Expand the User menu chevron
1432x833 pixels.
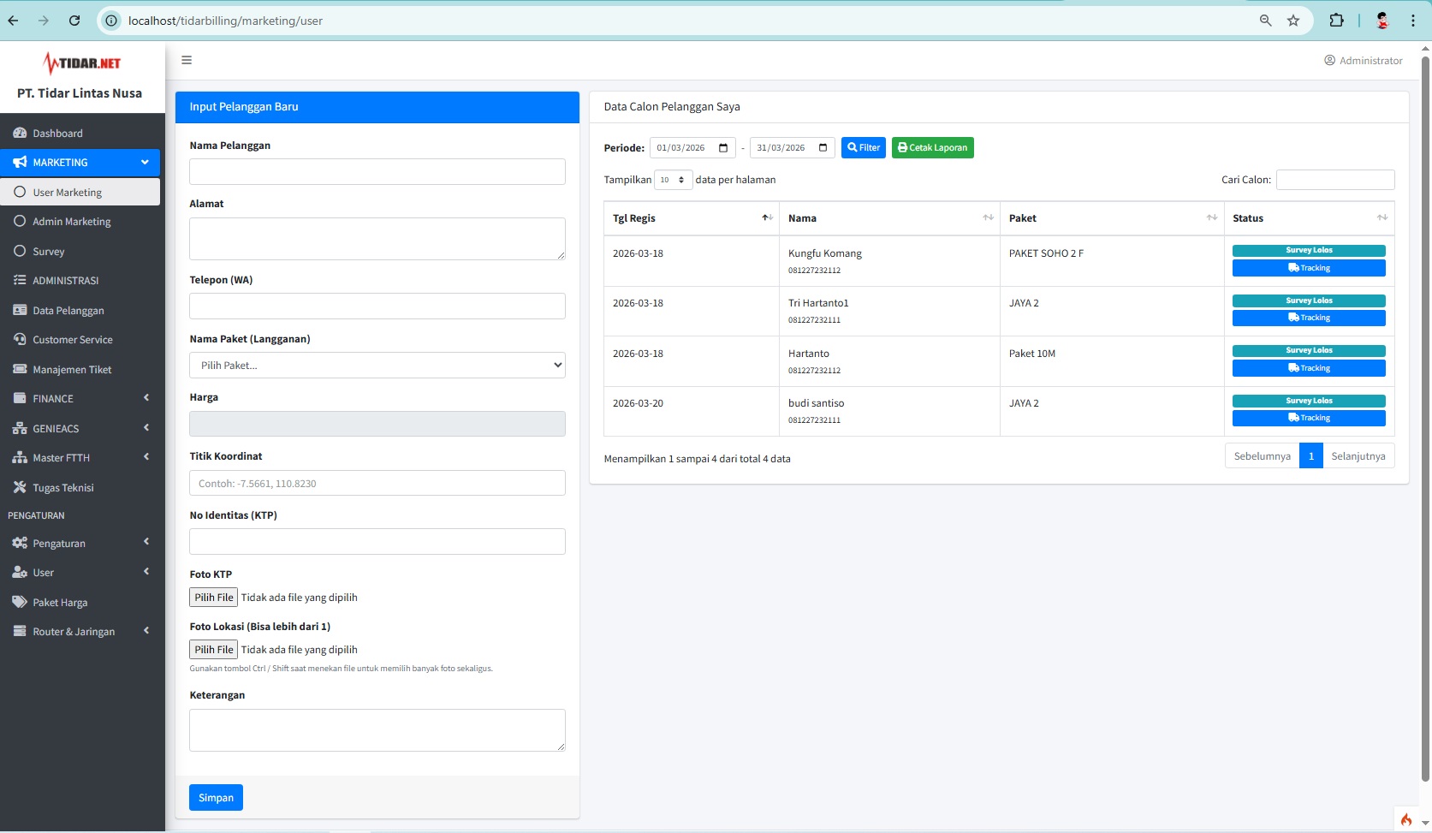[x=146, y=572]
